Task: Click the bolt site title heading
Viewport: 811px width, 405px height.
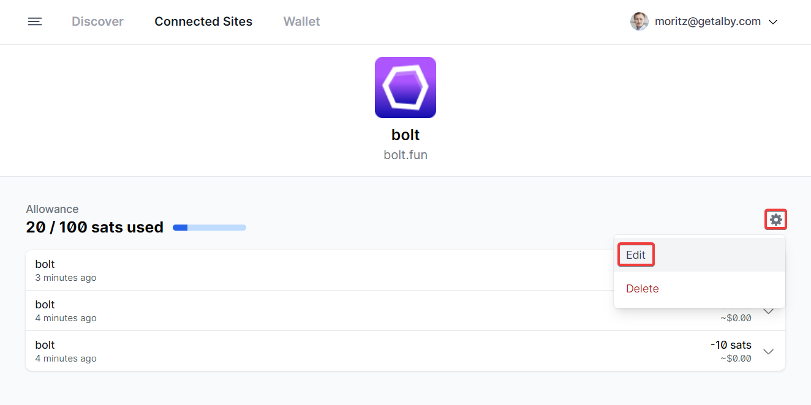Action: 405,135
